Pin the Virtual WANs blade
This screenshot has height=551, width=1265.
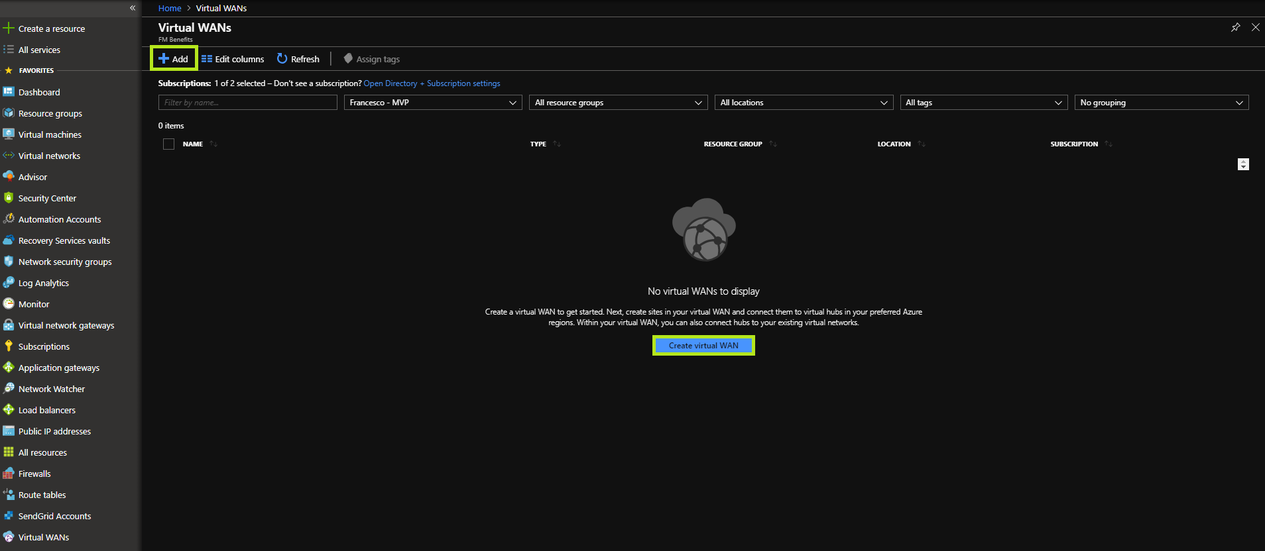tap(1235, 27)
